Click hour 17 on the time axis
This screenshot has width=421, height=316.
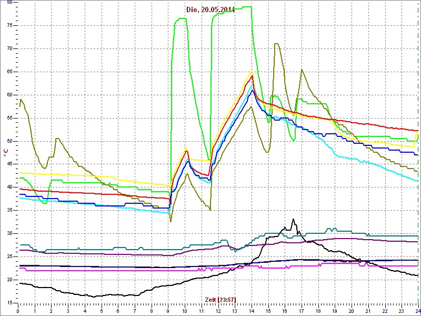click(x=302, y=311)
